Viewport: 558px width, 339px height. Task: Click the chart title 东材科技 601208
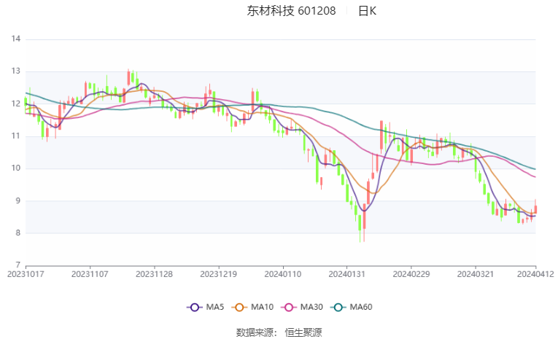pos(292,11)
